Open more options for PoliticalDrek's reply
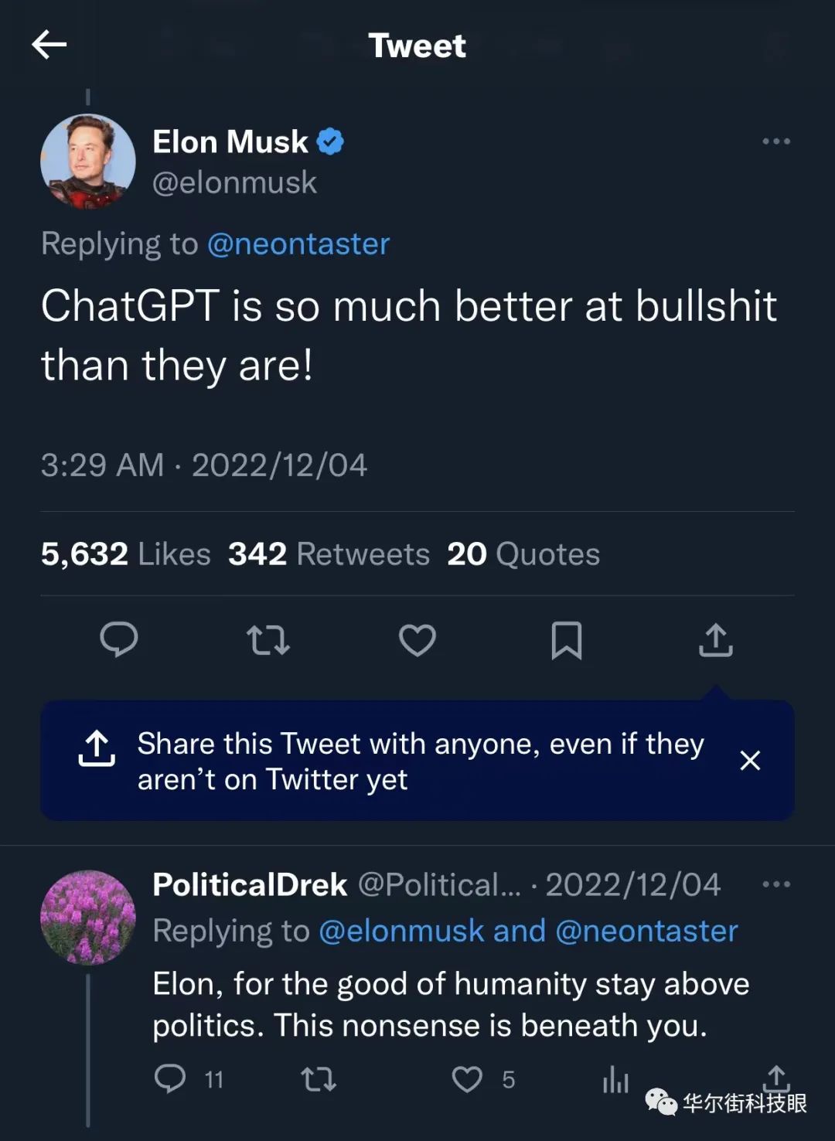This screenshot has height=1141, width=835. pos(775,884)
